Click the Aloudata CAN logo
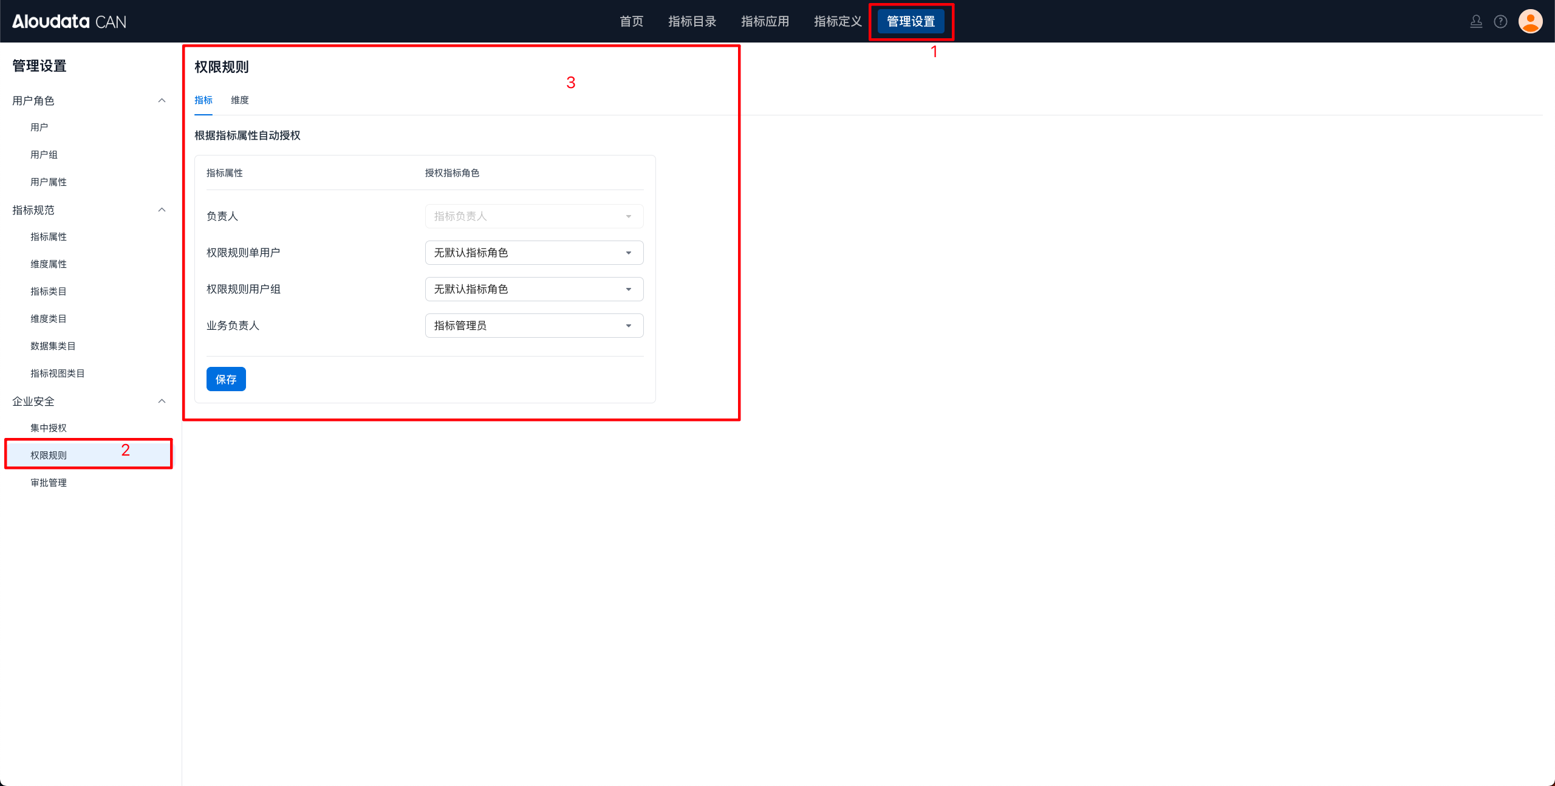The height and width of the screenshot is (786, 1555). [x=69, y=22]
